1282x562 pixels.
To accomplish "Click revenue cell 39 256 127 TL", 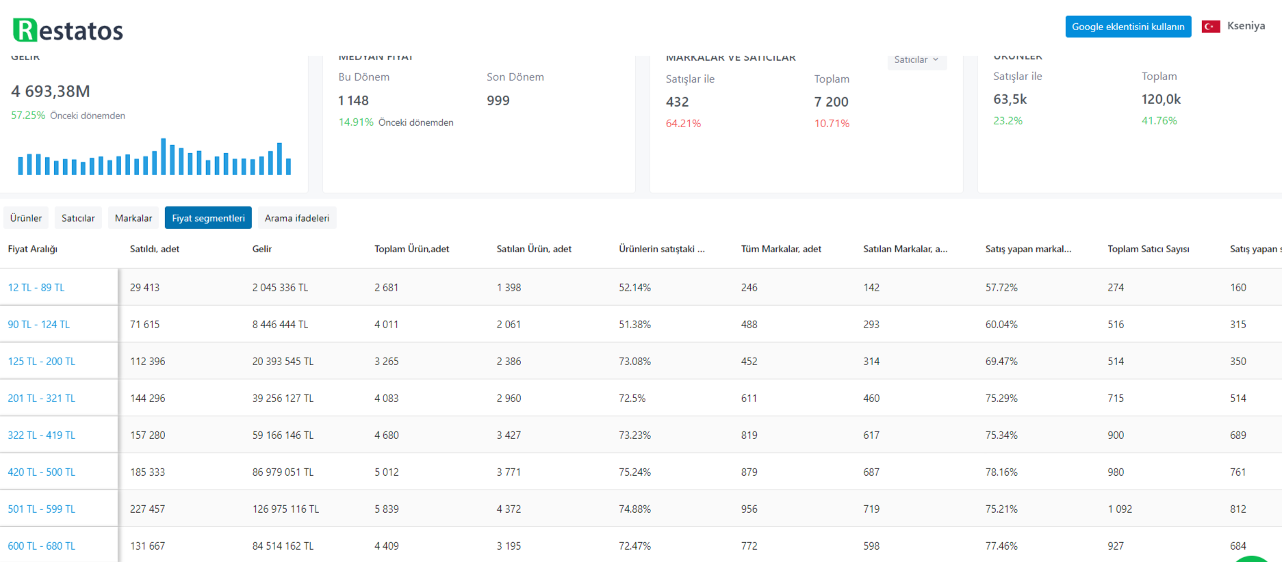I will pyautogui.click(x=283, y=399).
